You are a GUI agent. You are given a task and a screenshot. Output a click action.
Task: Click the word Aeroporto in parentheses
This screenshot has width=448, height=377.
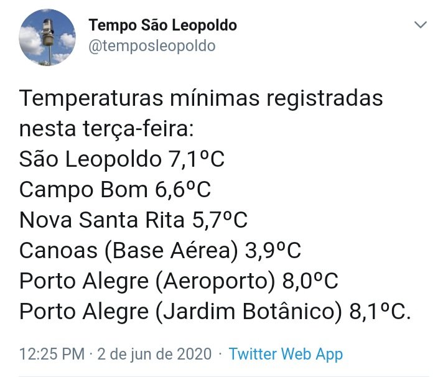215,281
